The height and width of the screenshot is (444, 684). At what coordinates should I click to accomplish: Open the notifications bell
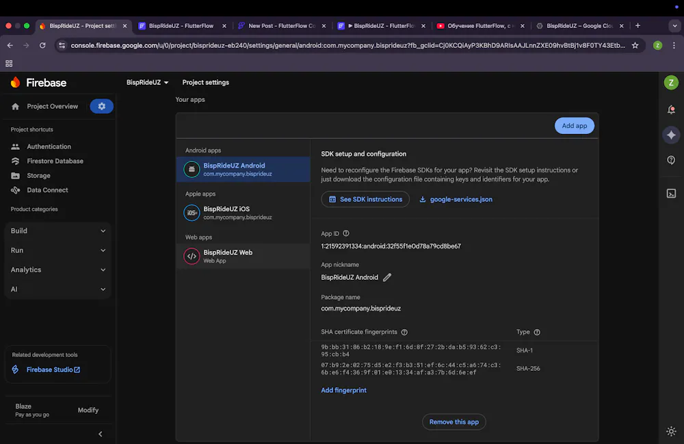[x=672, y=109]
